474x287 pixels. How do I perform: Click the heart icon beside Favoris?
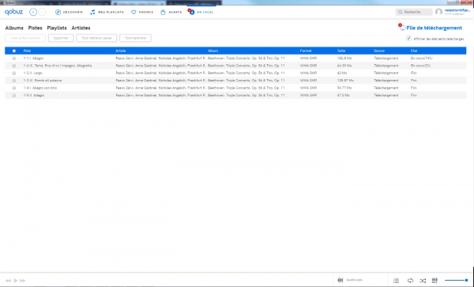click(x=134, y=12)
